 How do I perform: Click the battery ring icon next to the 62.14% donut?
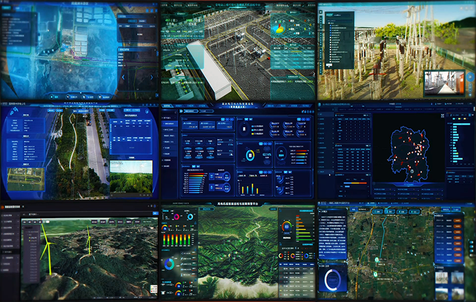click(250, 155)
